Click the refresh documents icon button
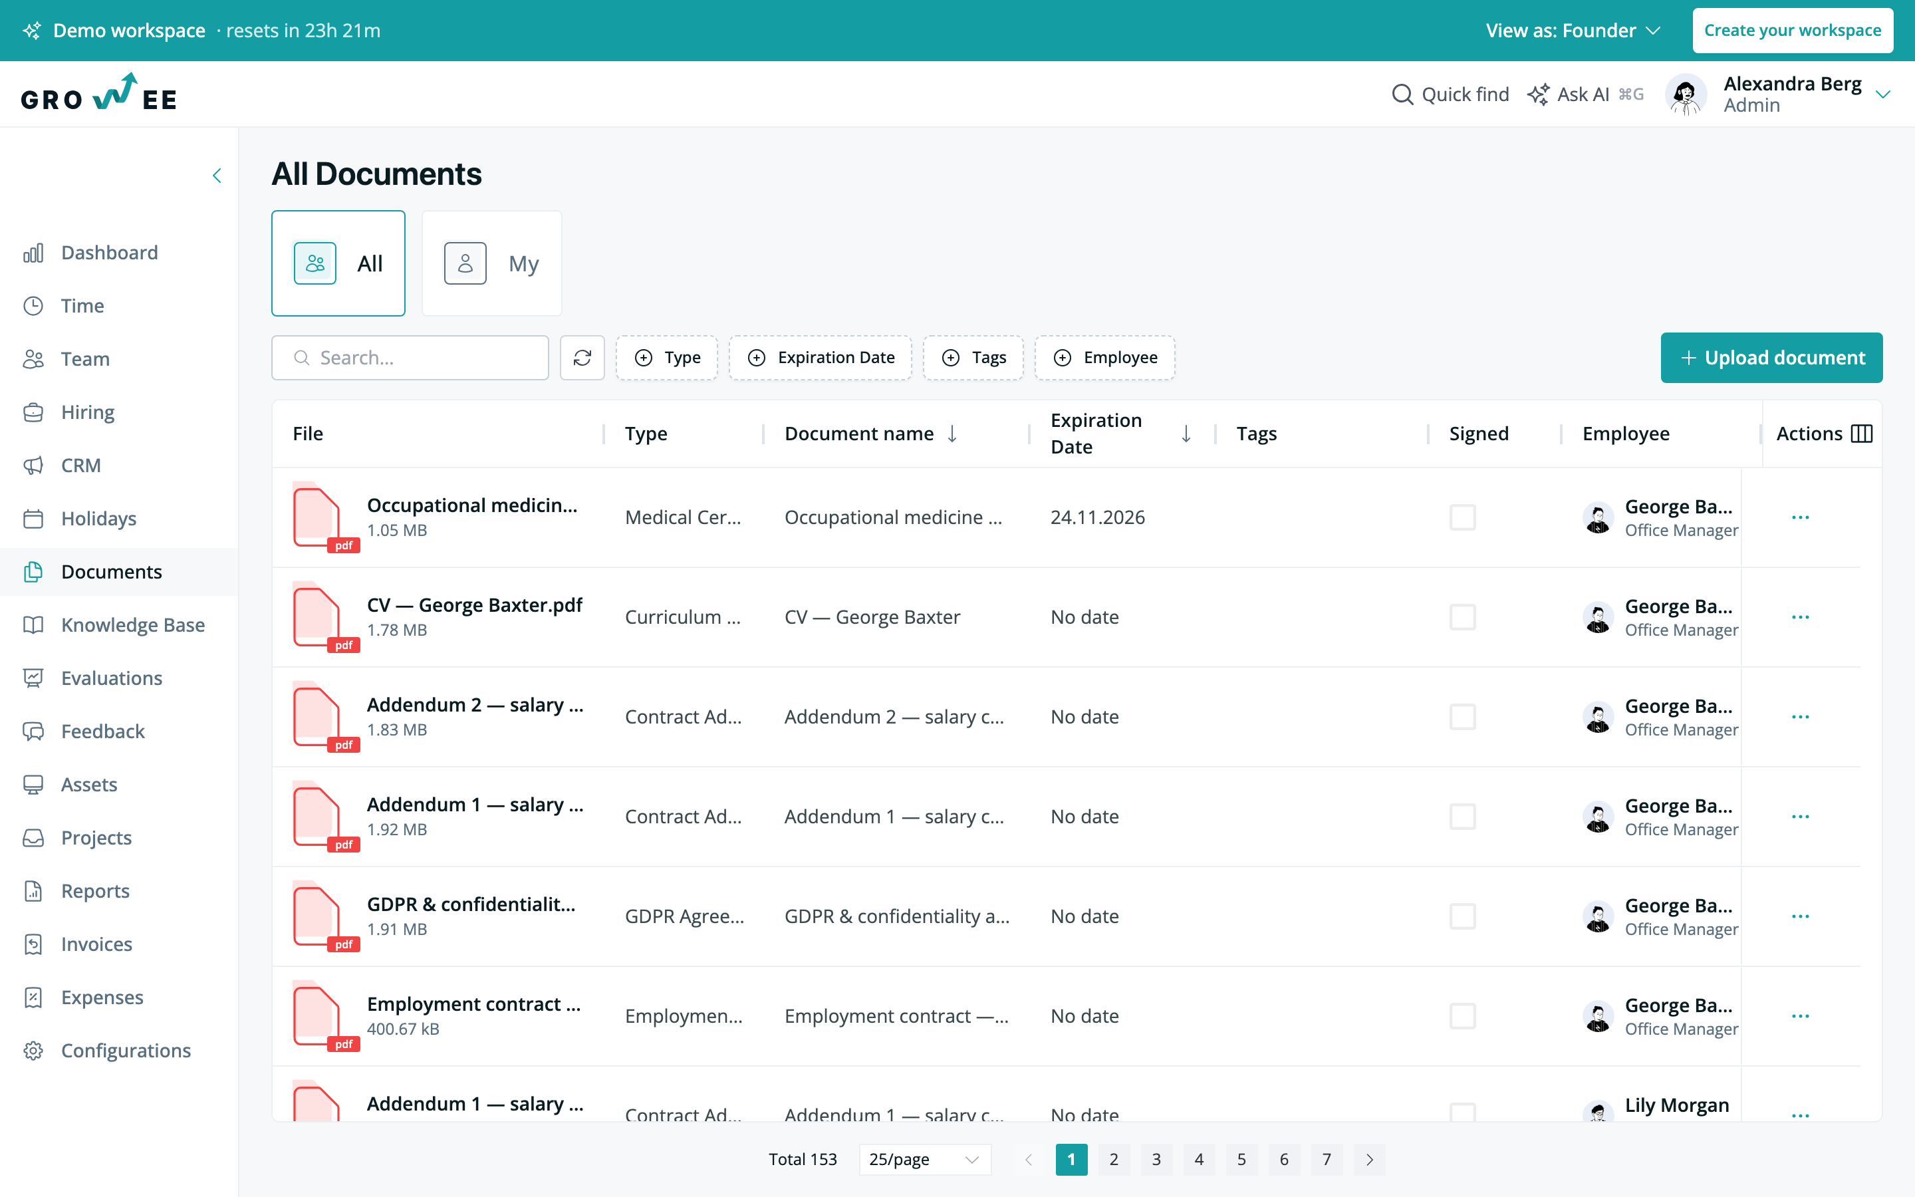Image resolution: width=1915 pixels, height=1197 pixels. click(x=582, y=358)
